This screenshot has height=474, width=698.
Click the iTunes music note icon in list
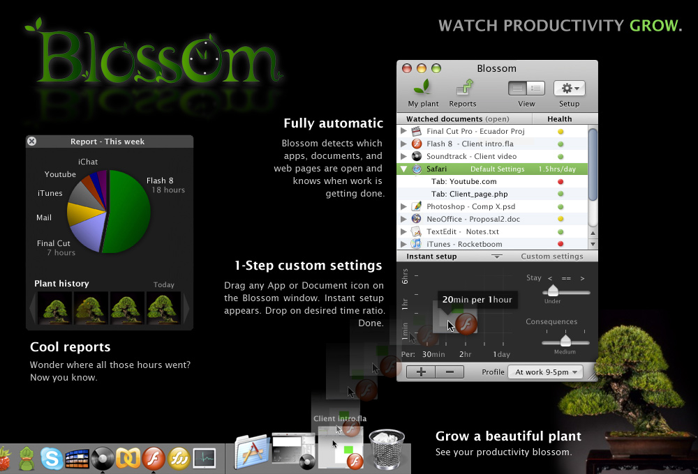(x=416, y=244)
